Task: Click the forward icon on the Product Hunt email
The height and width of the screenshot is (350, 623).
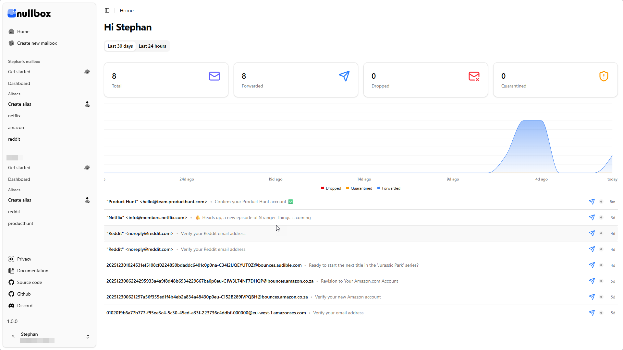Action: click(x=592, y=202)
